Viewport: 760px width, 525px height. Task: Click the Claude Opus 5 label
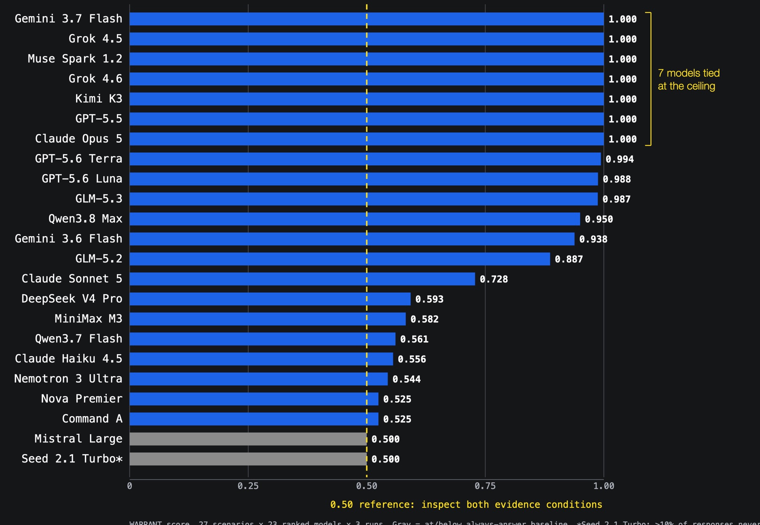coord(79,139)
